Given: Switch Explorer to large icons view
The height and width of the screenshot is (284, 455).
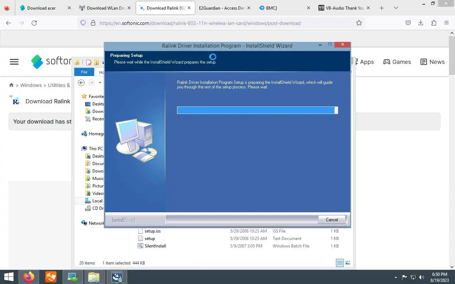Looking at the screenshot, I should tap(348, 263).
